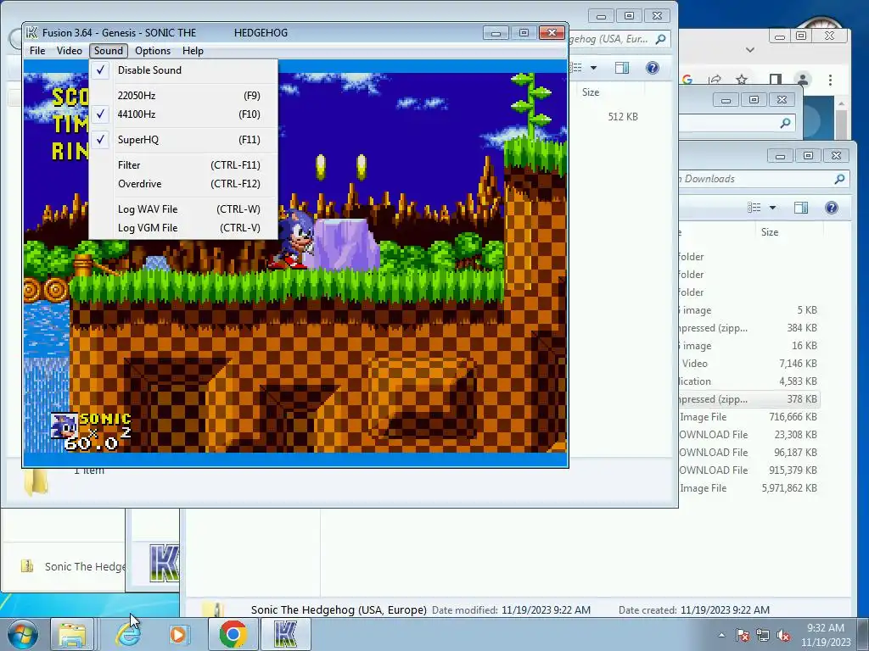
Task: Click search magnifier in Sonic folder window
Action: (x=660, y=39)
